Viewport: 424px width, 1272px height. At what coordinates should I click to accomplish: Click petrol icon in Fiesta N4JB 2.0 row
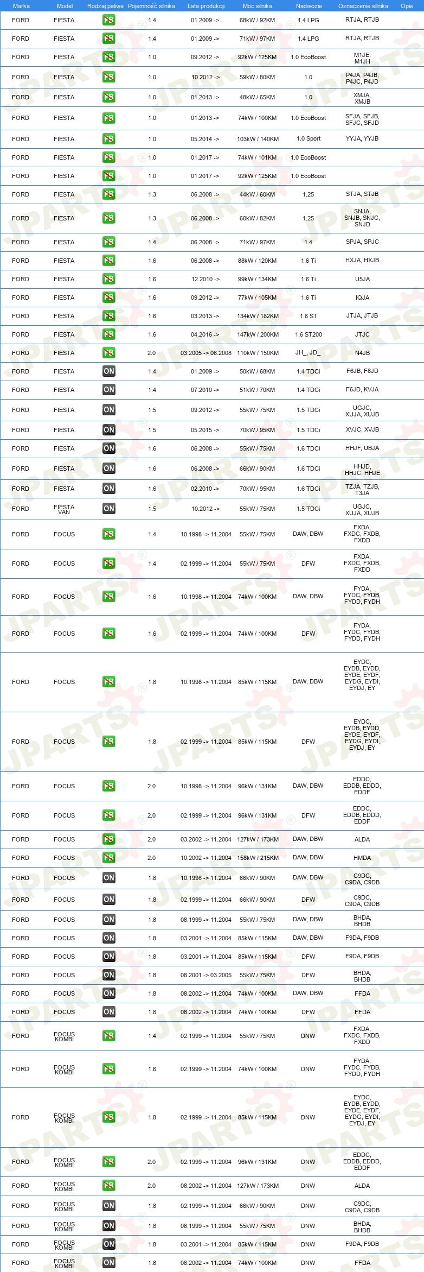109,353
